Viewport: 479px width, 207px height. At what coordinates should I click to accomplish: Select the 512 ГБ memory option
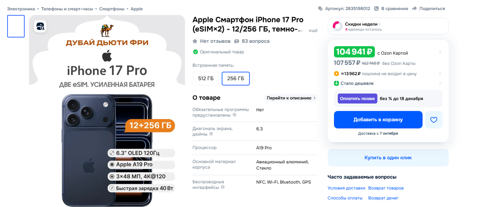(x=206, y=78)
